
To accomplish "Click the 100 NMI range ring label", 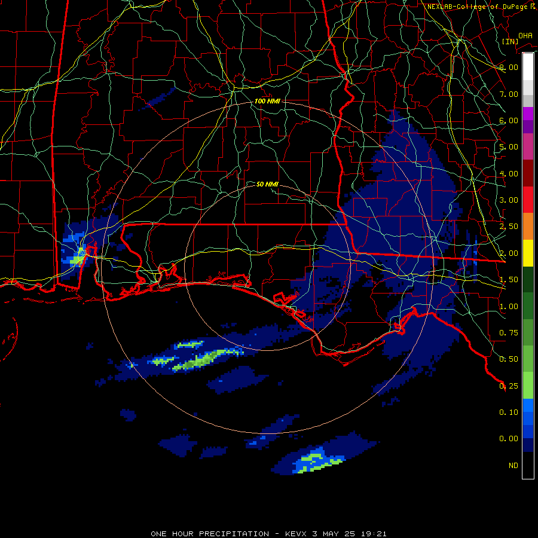I will click(267, 101).
